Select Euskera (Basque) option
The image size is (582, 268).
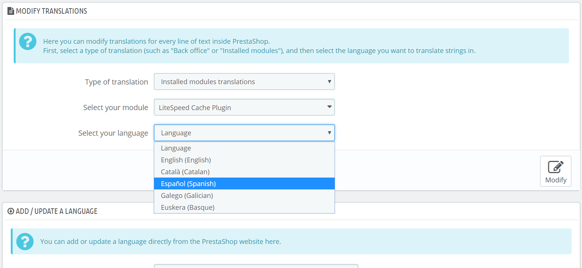pos(244,207)
